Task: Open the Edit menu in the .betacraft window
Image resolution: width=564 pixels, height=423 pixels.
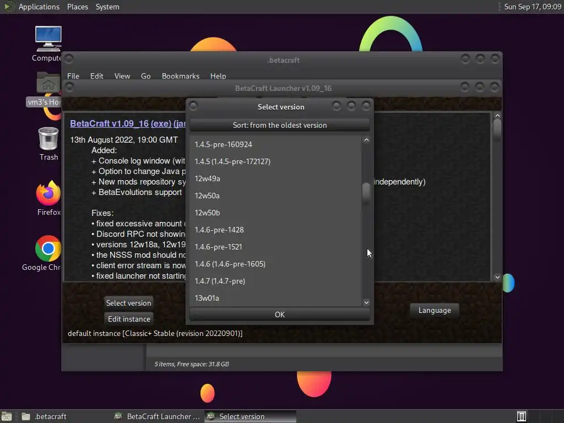Action: (x=96, y=76)
